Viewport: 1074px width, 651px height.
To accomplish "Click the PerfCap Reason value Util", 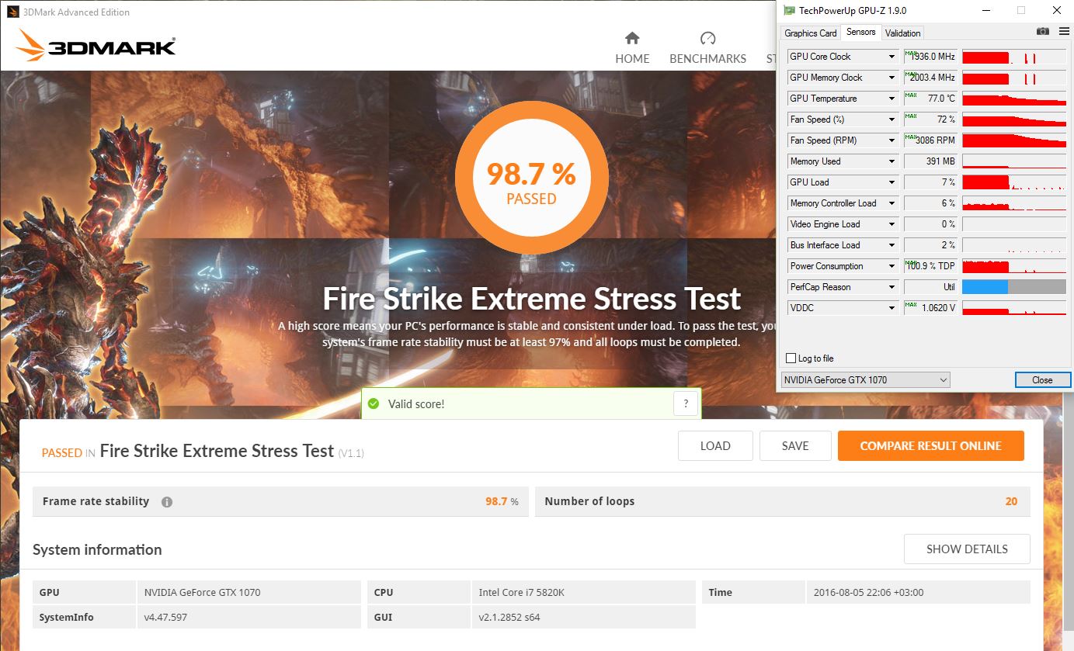I will (930, 287).
